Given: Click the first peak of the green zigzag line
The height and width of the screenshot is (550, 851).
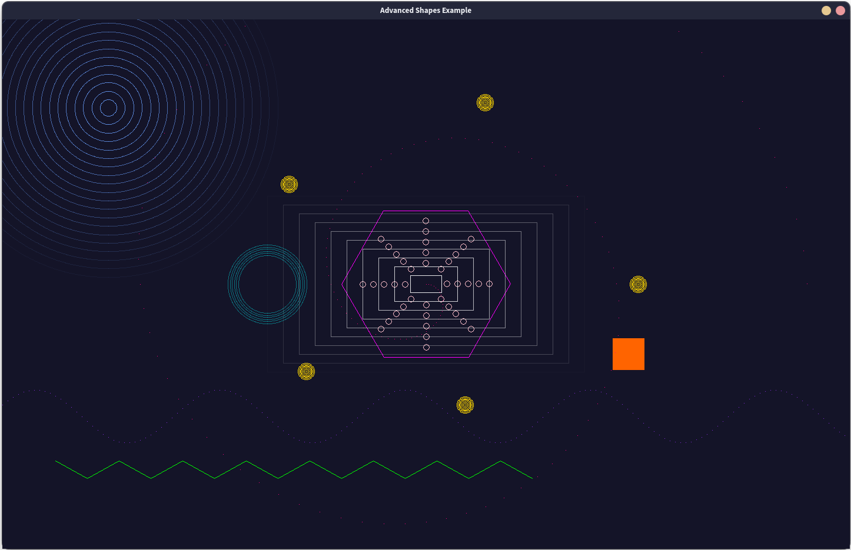Looking at the screenshot, I should click(x=119, y=461).
